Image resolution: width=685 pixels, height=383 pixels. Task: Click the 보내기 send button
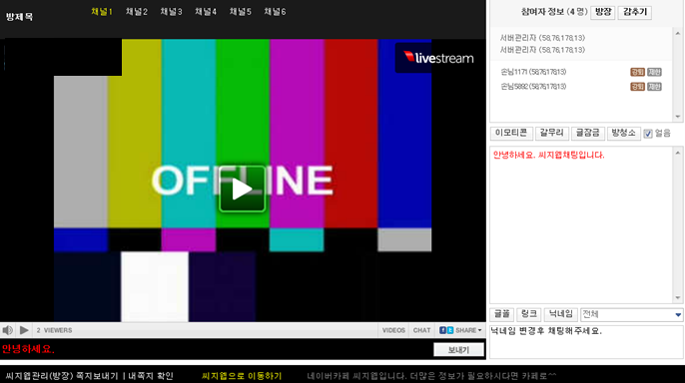click(458, 349)
